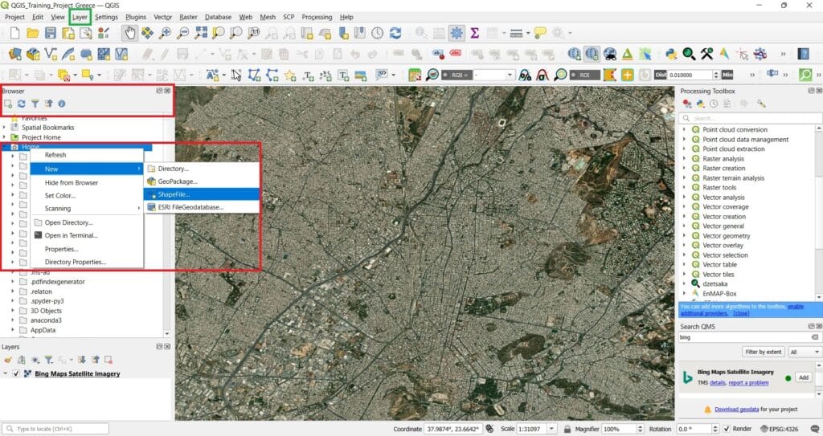The height and width of the screenshot is (436, 823).
Task: Expand Point cloud conversion group
Action: [684, 129]
